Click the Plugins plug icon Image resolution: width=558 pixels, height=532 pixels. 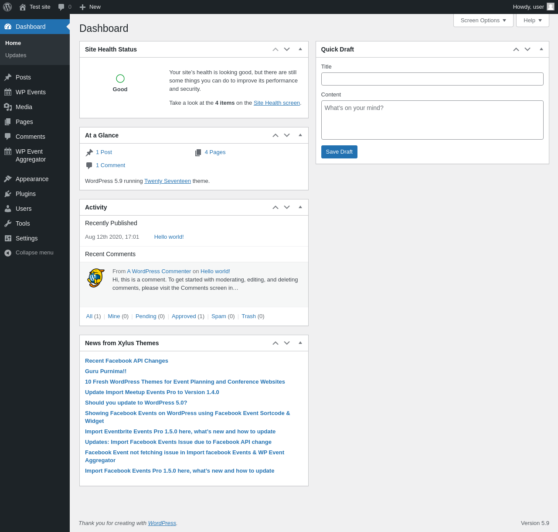tap(8, 194)
